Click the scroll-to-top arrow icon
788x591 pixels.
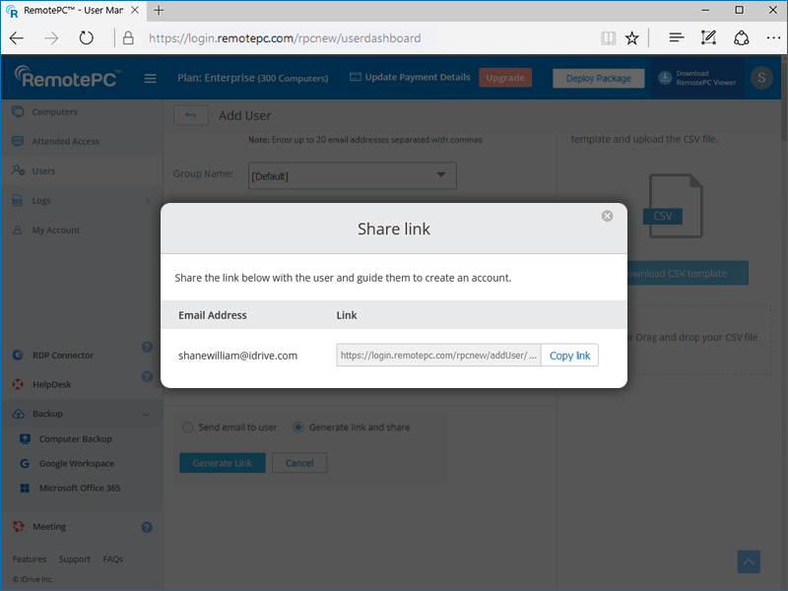coord(749,561)
